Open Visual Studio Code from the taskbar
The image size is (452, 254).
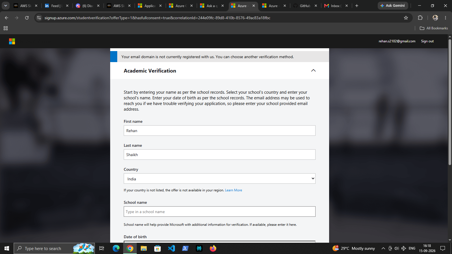point(171,248)
